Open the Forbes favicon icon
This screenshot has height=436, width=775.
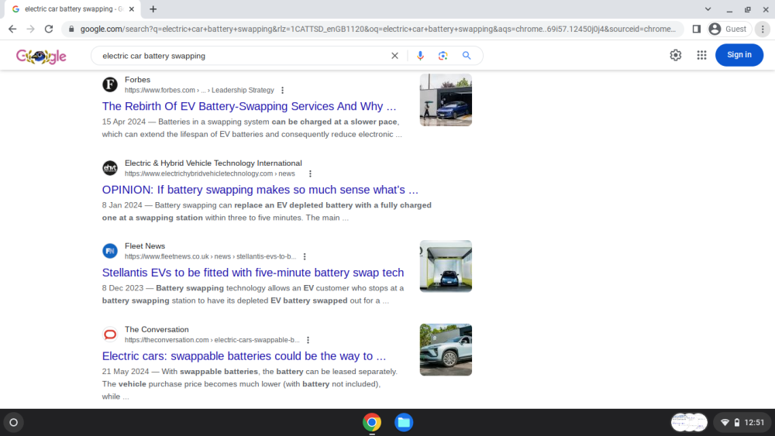110,84
